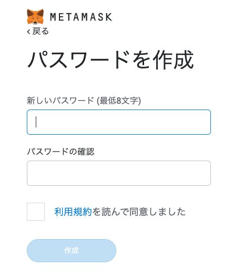Click the 作成 create button

(72, 251)
